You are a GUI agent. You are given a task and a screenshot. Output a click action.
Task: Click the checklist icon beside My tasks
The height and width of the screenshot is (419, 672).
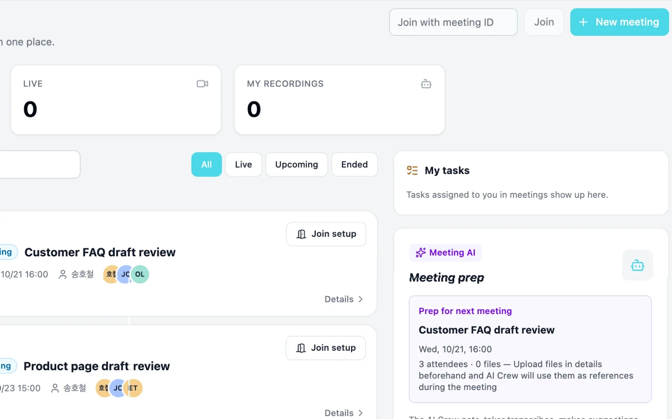click(412, 170)
